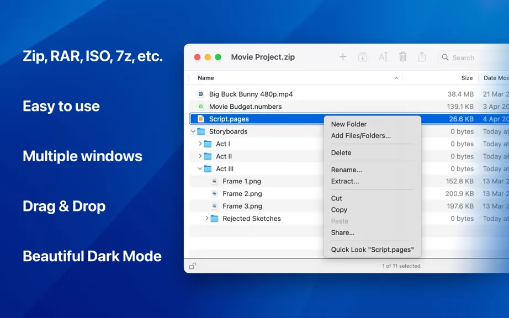
Task: Click the Rename toolbar icon
Action: click(383, 57)
